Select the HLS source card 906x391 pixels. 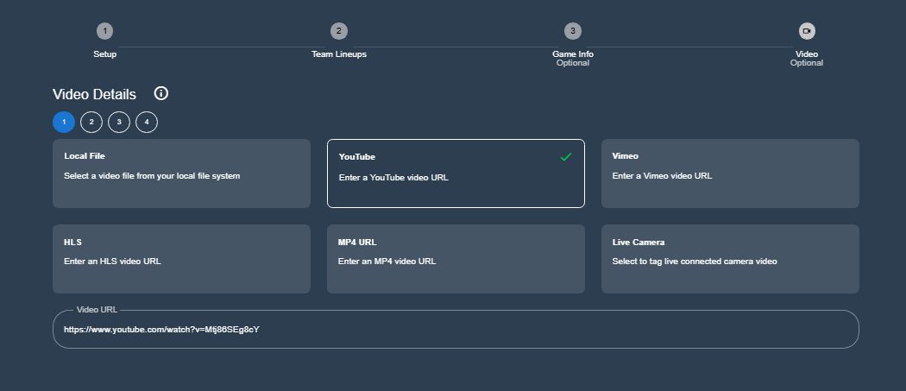pyautogui.click(x=181, y=259)
